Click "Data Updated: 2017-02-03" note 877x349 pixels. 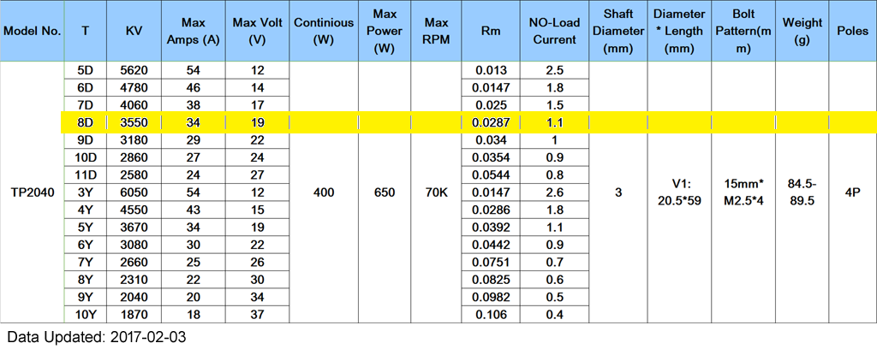(x=96, y=337)
